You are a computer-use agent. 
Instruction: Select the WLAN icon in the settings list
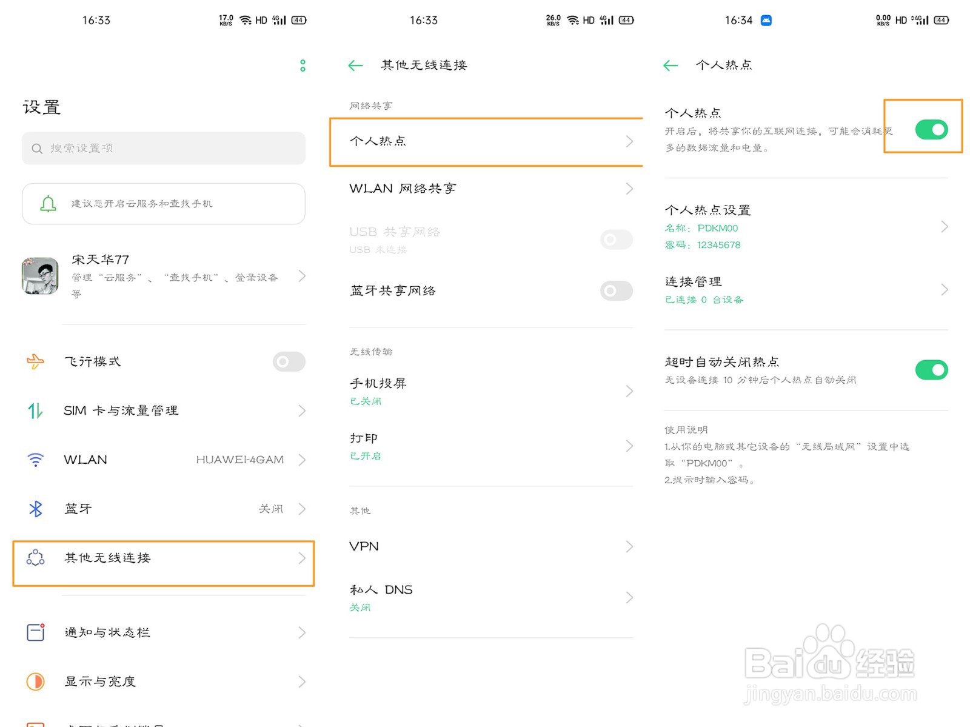pos(36,460)
